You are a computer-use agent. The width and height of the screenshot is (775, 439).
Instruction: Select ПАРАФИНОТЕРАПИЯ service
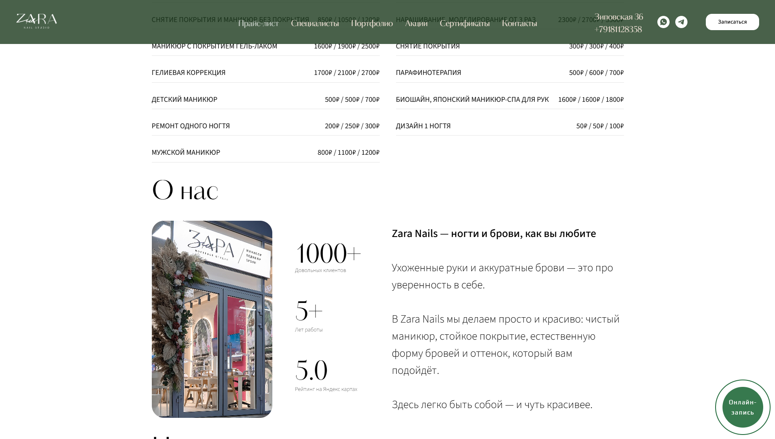[x=510, y=72]
